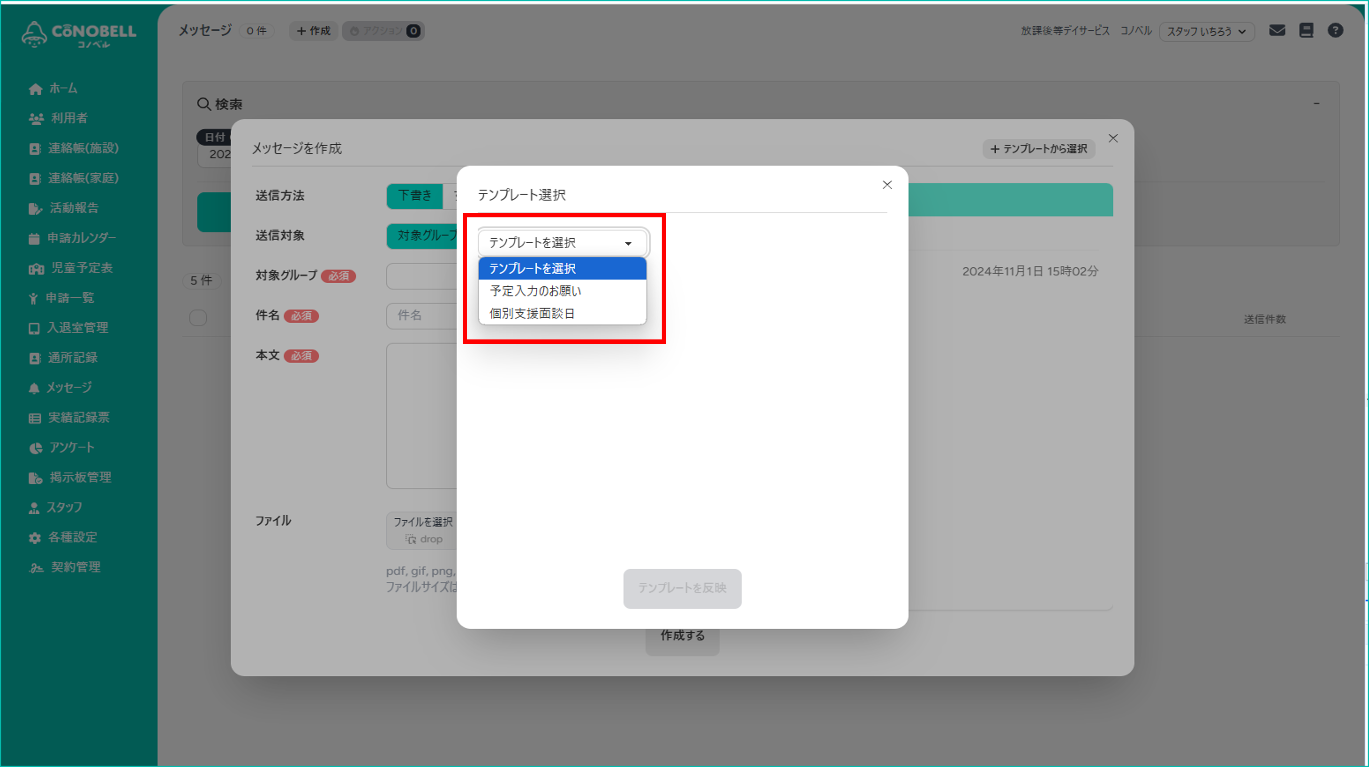The image size is (1369, 767).
Task: Open 申請カレンダー in the sidebar
Action: click(x=72, y=238)
